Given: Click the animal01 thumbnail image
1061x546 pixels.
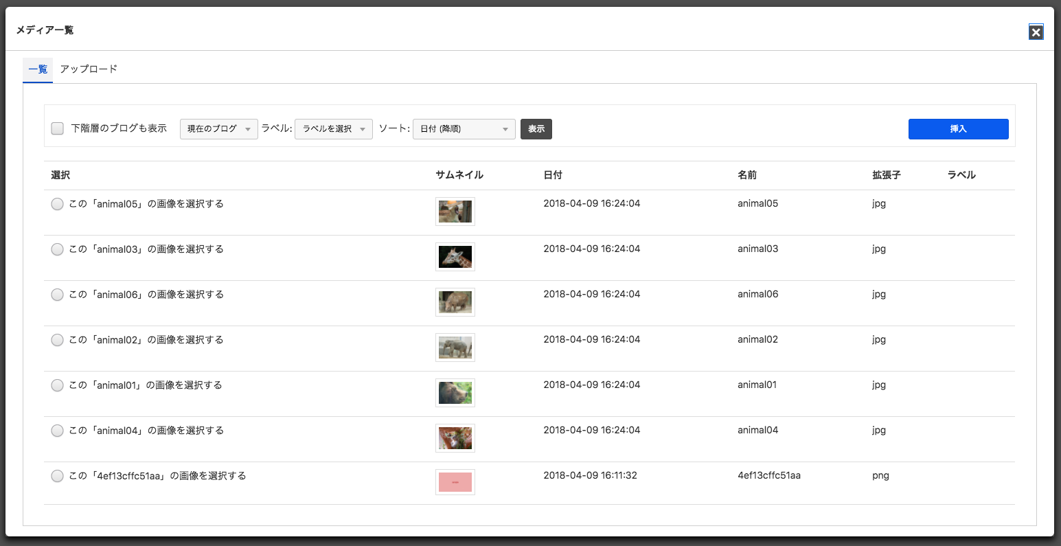Looking at the screenshot, I should click(x=455, y=393).
